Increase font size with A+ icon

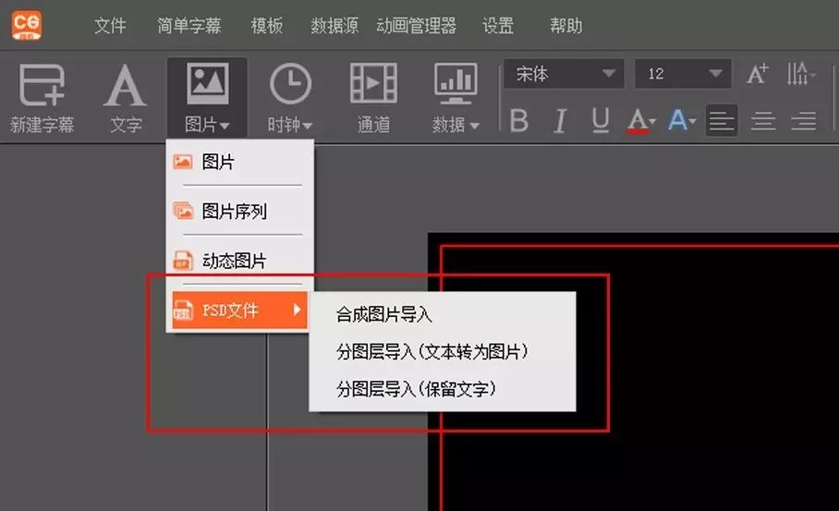click(x=758, y=73)
